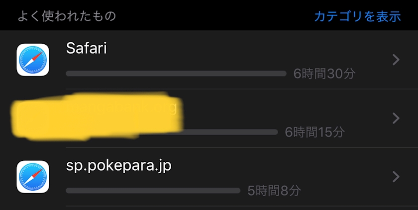The image size is (418, 210).
Task: Tap the divider line beneath the Safari row
Action: 242,89
